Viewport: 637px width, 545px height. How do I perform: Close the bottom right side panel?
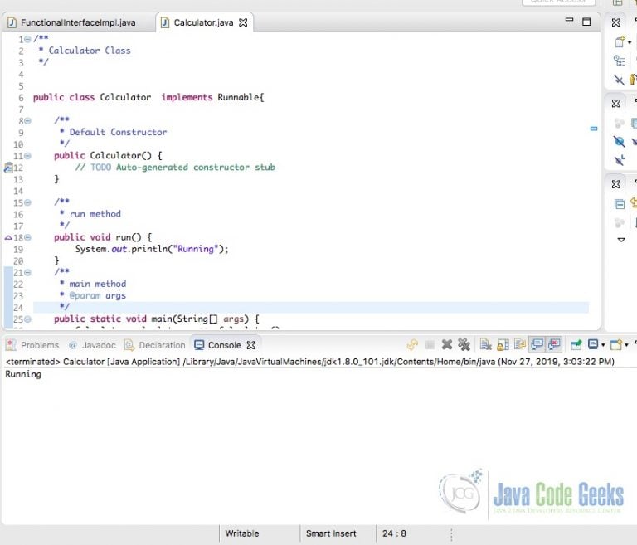pos(616,184)
